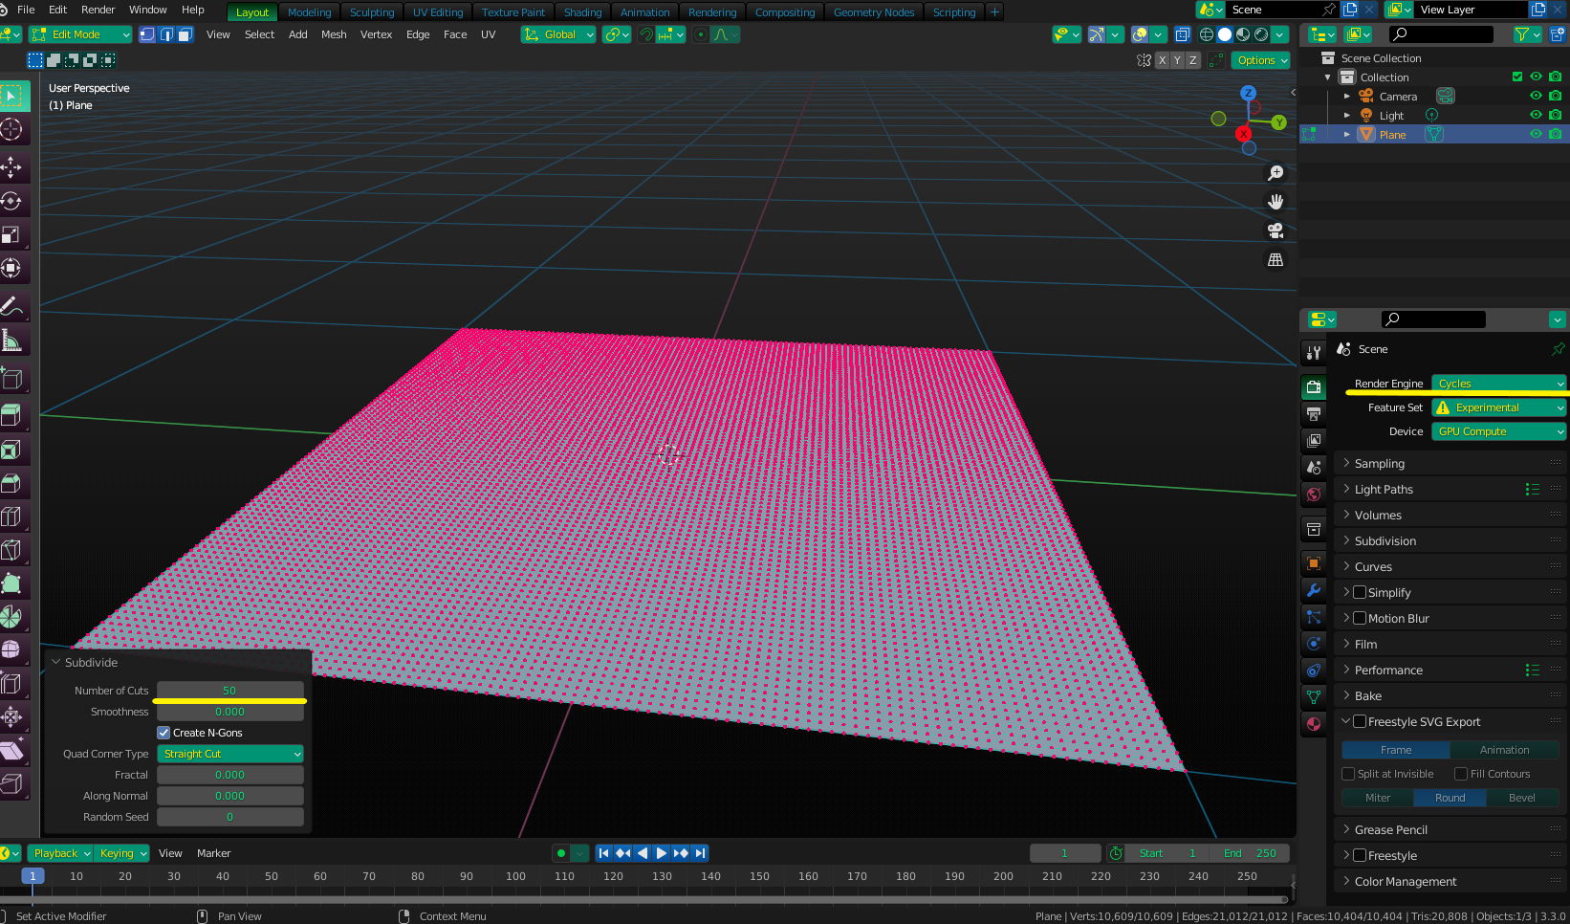Enable Freestyle SVG Export checkbox

coord(1360,721)
